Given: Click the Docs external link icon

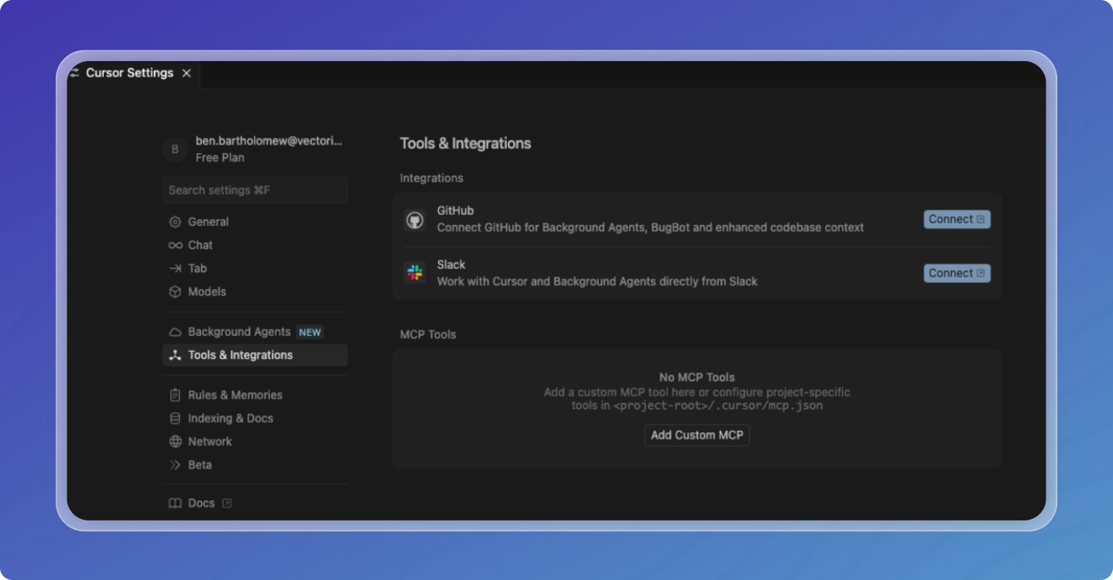Looking at the screenshot, I should click(227, 503).
